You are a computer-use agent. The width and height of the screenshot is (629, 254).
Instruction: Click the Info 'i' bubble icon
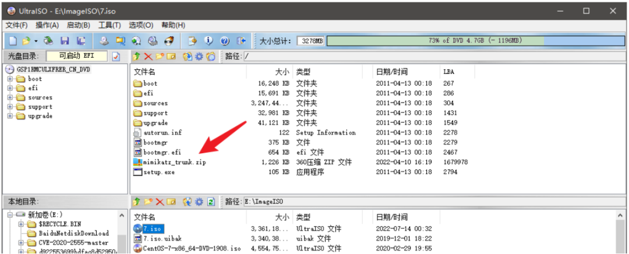(209, 41)
